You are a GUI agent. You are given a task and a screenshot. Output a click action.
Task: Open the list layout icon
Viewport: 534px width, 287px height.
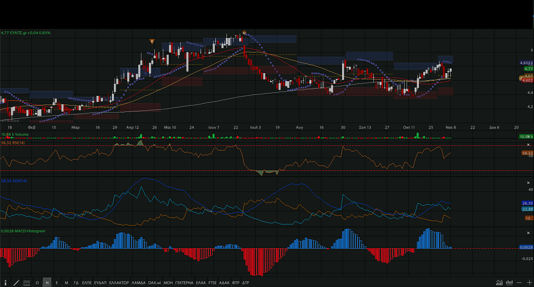27,283
